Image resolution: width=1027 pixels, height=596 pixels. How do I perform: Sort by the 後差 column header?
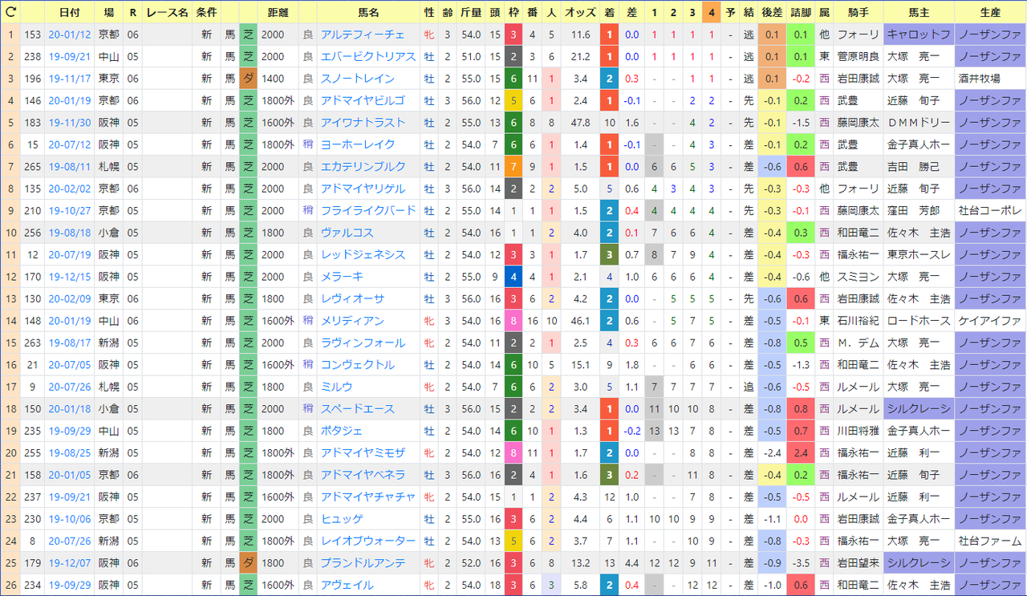pyautogui.click(x=771, y=13)
